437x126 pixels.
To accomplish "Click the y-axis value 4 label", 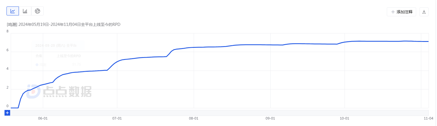I will [8, 69].
